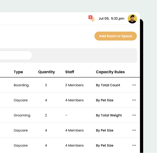
Task: Open the notifications bell icon
Action: pyautogui.click(x=93, y=19)
